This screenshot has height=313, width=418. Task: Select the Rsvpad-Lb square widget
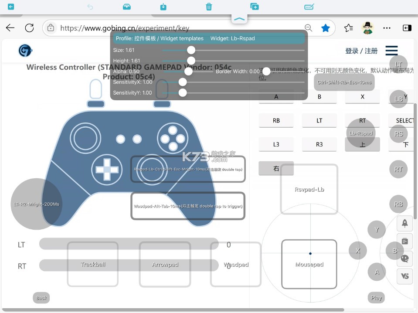click(x=309, y=189)
